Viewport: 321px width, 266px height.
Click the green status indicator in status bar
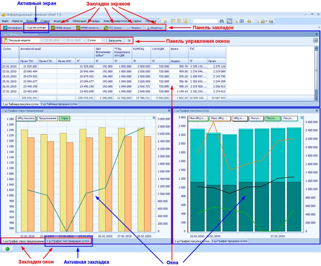[x=7, y=249]
